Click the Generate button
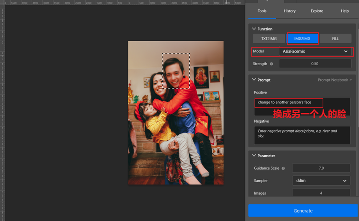The height and width of the screenshot is (221, 359). [303, 211]
